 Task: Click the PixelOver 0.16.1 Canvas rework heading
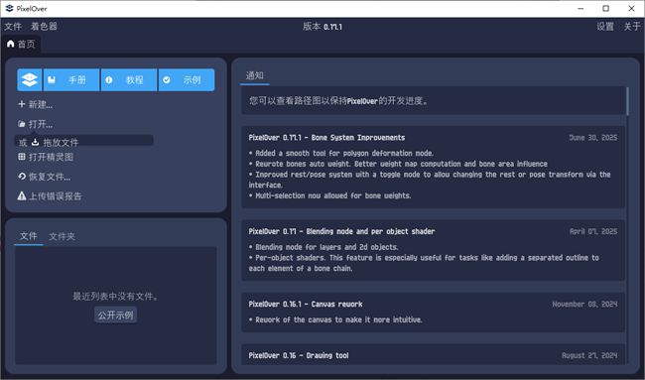(x=306, y=305)
